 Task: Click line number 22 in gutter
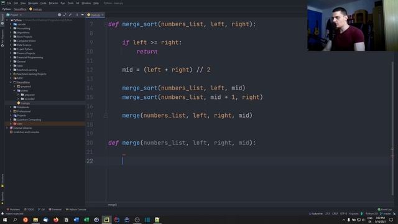(x=90, y=161)
